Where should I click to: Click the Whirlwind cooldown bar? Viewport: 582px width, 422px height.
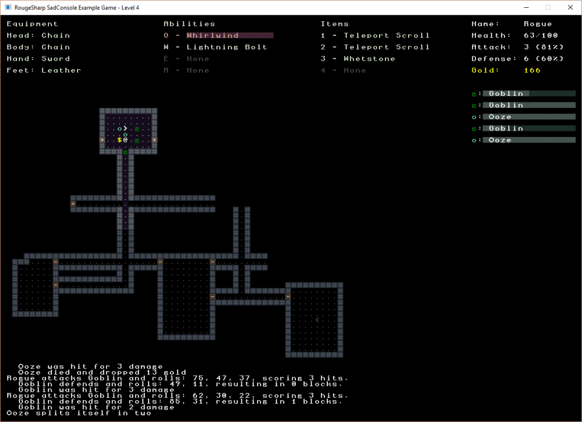pos(230,35)
